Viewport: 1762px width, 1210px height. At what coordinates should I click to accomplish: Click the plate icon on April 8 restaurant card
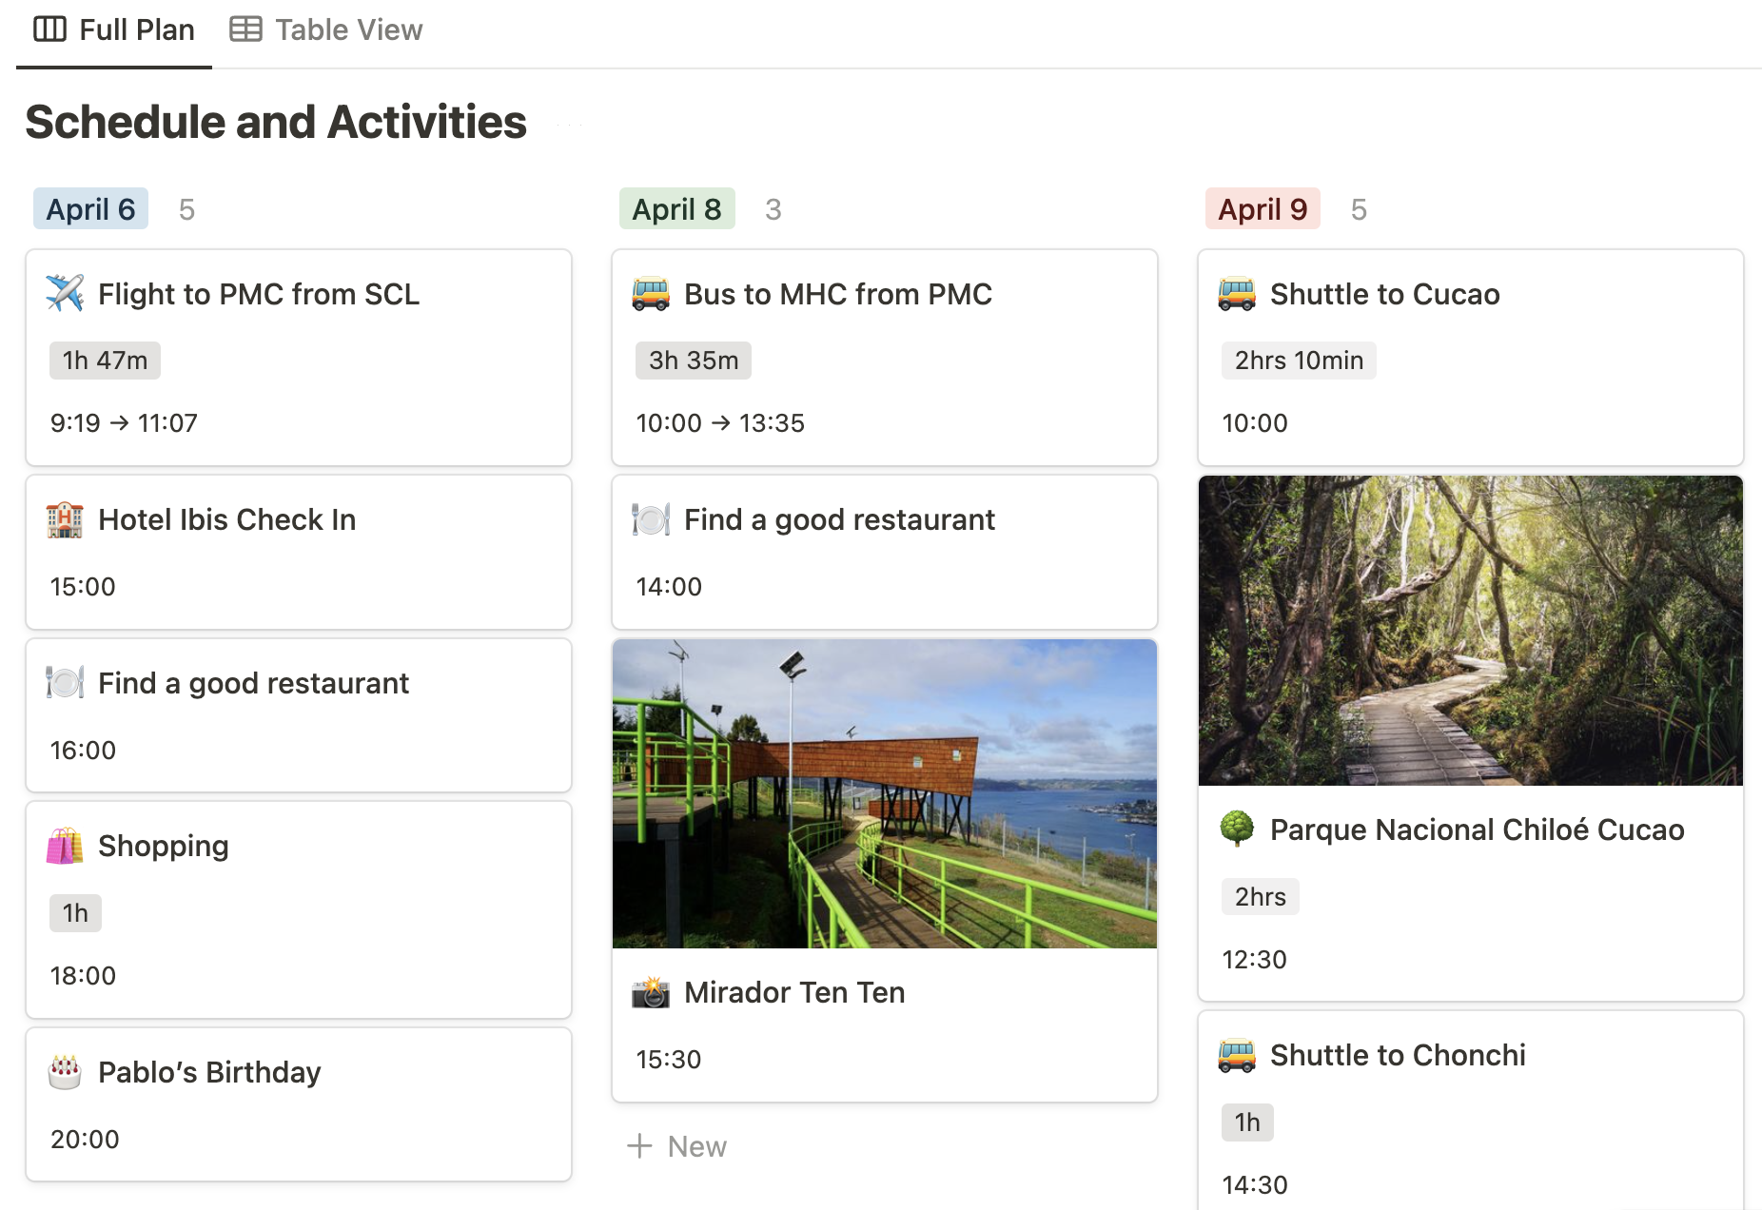tap(651, 520)
